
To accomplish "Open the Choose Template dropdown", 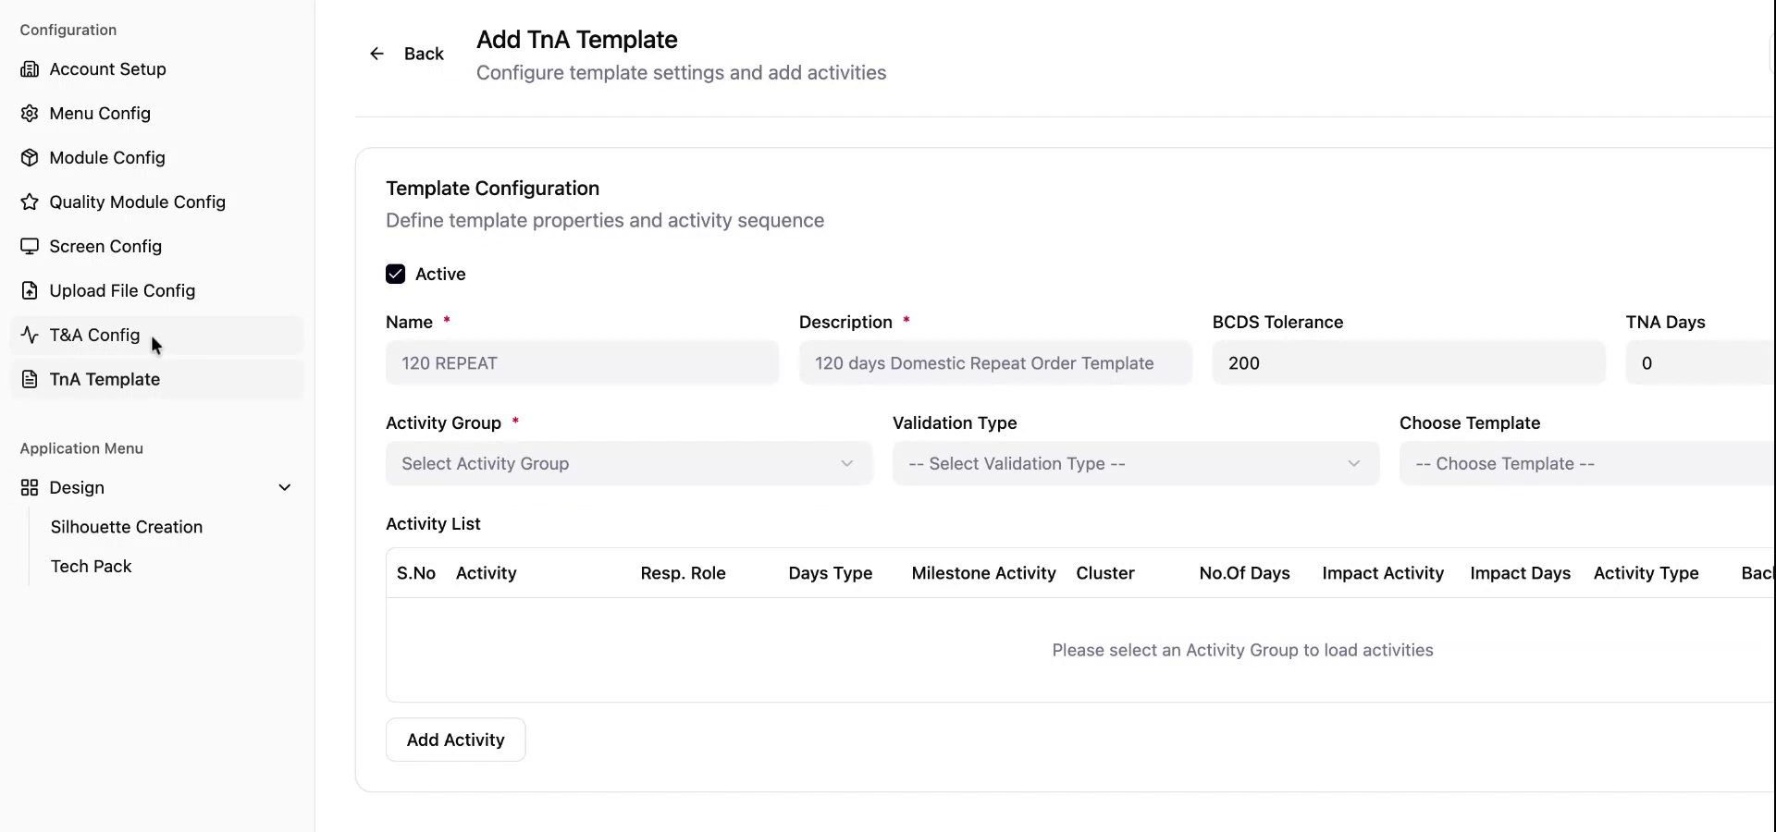I will [1585, 464].
